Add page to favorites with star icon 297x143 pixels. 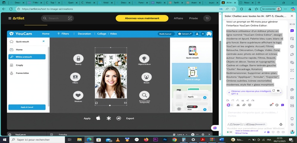pos(233,9)
